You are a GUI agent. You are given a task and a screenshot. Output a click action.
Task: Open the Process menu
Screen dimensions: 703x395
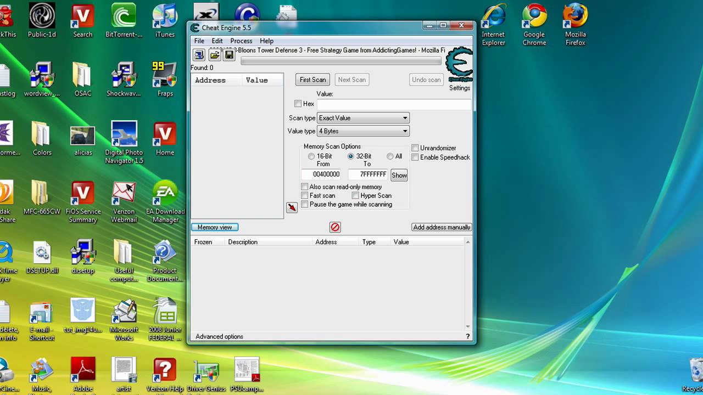click(241, 41)
